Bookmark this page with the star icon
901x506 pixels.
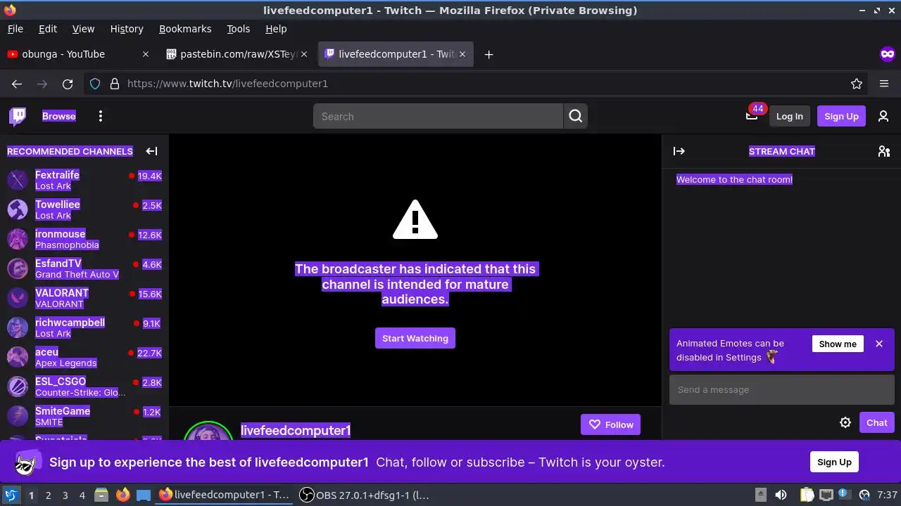857,84
